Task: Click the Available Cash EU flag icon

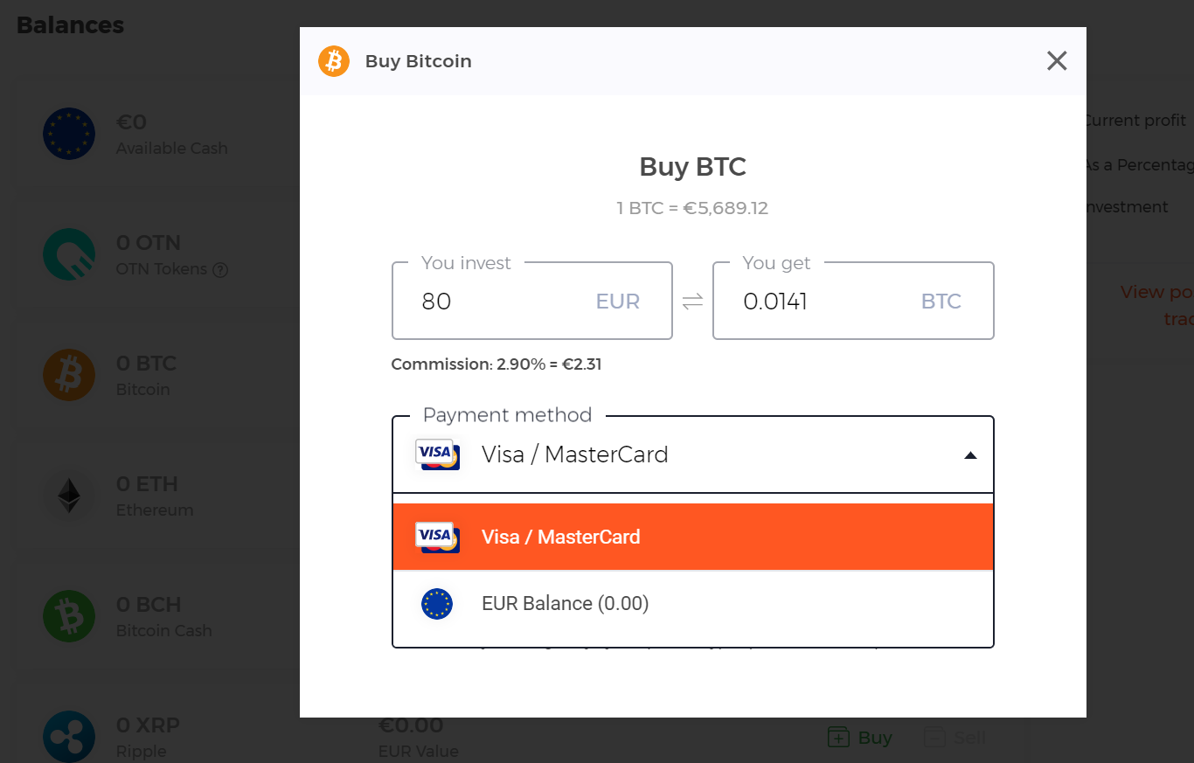Action: [x=69, y=134]
